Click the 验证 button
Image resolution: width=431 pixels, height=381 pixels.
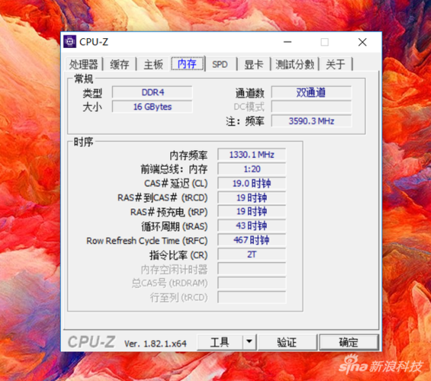click(x=287, y=342)
